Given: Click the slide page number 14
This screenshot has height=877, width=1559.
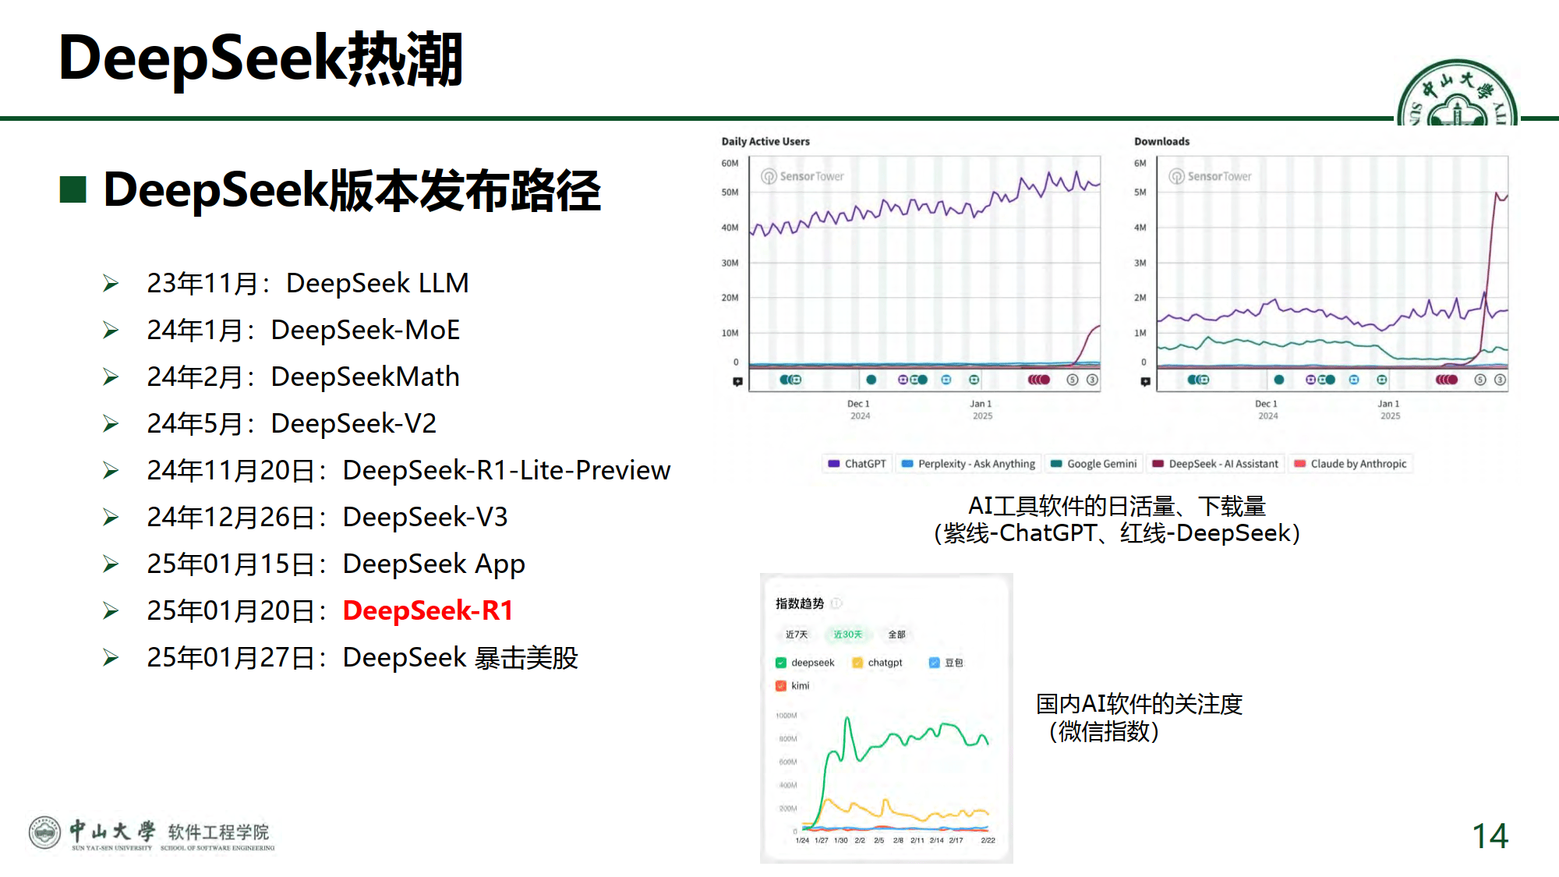Looking at the screenshot, I should (1490, 836).
